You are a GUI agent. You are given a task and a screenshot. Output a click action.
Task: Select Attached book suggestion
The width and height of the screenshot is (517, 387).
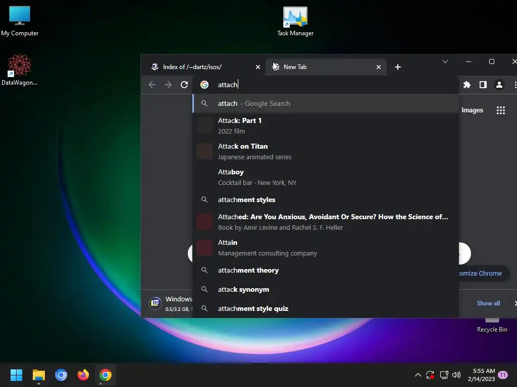tap(326, 222)
